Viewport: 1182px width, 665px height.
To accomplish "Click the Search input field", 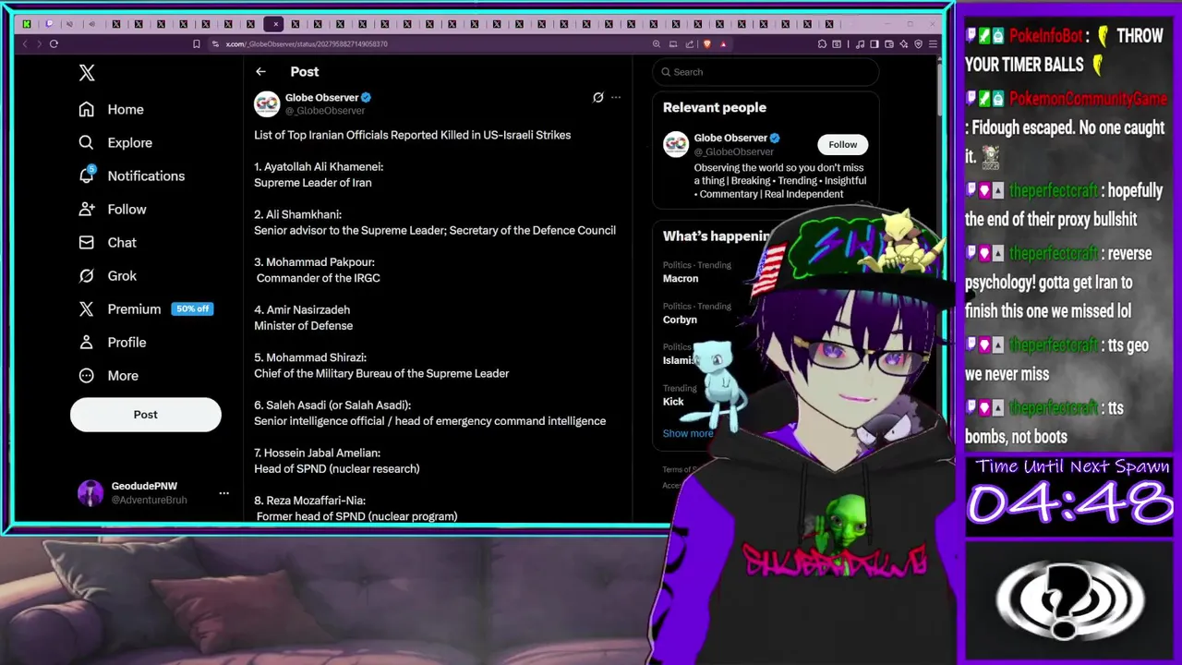I will pyautogui.click(x=766, y=72).
